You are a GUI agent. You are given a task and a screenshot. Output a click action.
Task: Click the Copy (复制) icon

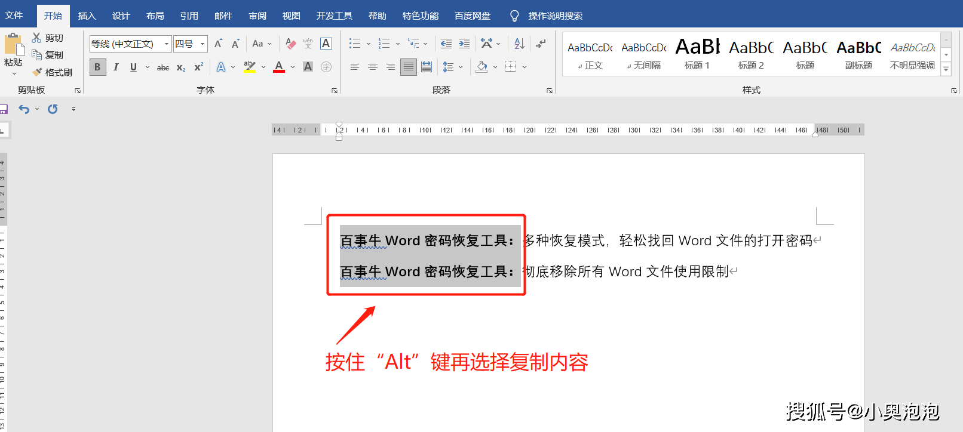pyautogui.click(x=36, y=55)
